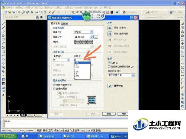
Task: Click the Inherit Properties brush icon
Action: pyautogui.click(x=110, y=86)
